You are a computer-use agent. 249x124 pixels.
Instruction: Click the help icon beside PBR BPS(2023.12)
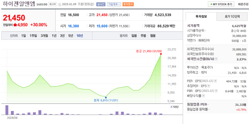click(x=216, y=91)
